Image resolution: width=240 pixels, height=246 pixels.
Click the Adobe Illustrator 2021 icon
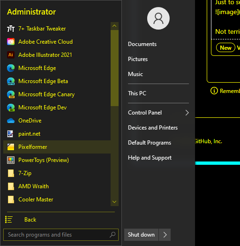(x=11, y=55)
